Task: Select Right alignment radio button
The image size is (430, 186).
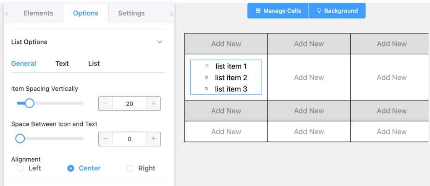Action: [130, 168]
